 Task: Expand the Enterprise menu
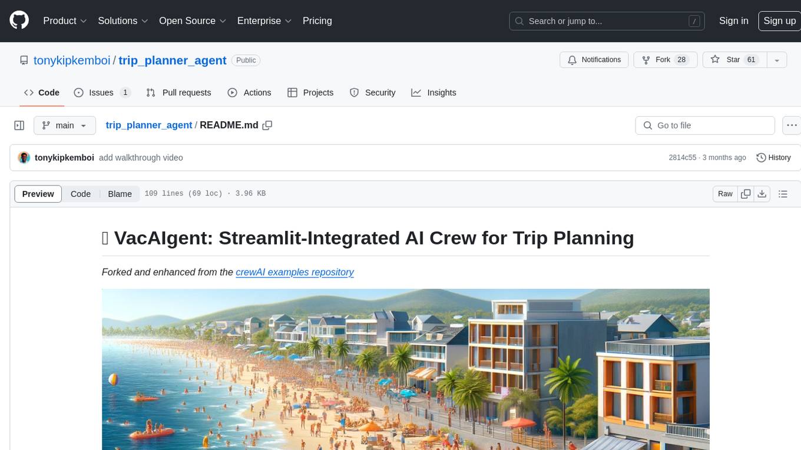click(x=264, y=21)
